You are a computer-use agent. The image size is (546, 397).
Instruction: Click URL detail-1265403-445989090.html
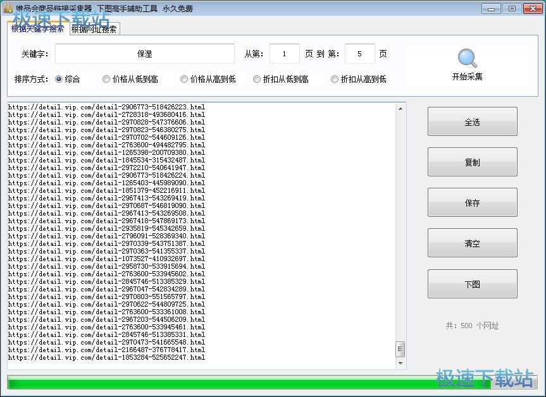click(x=106, y=183)
